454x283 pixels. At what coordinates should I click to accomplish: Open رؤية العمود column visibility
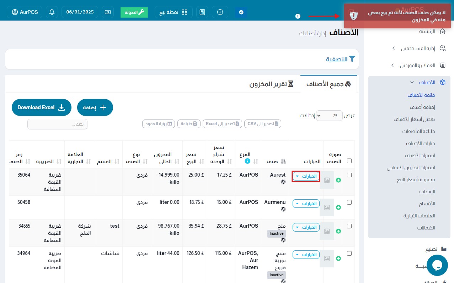click(x=159, y=124)
